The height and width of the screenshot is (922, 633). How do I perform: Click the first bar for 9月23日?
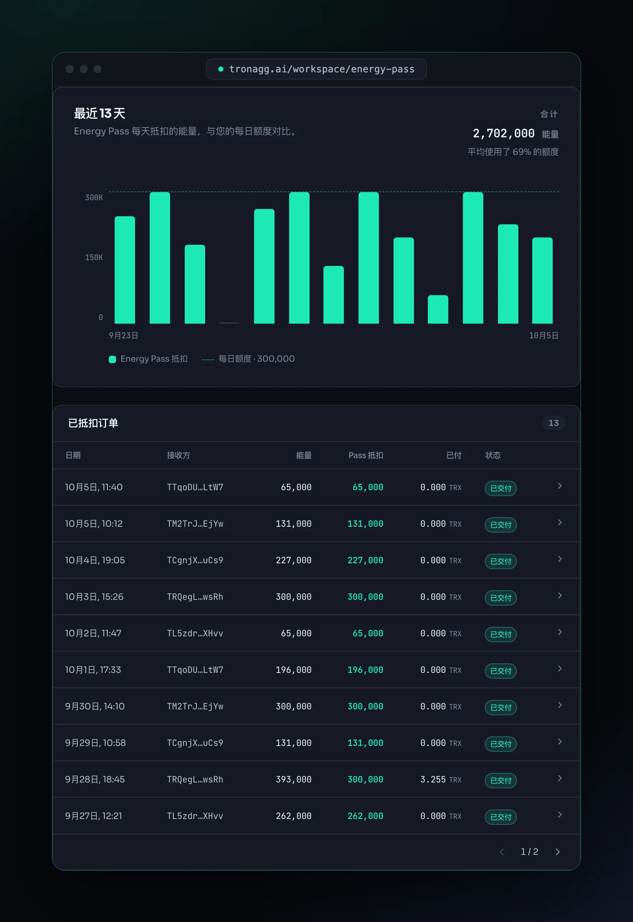point(124,270)
